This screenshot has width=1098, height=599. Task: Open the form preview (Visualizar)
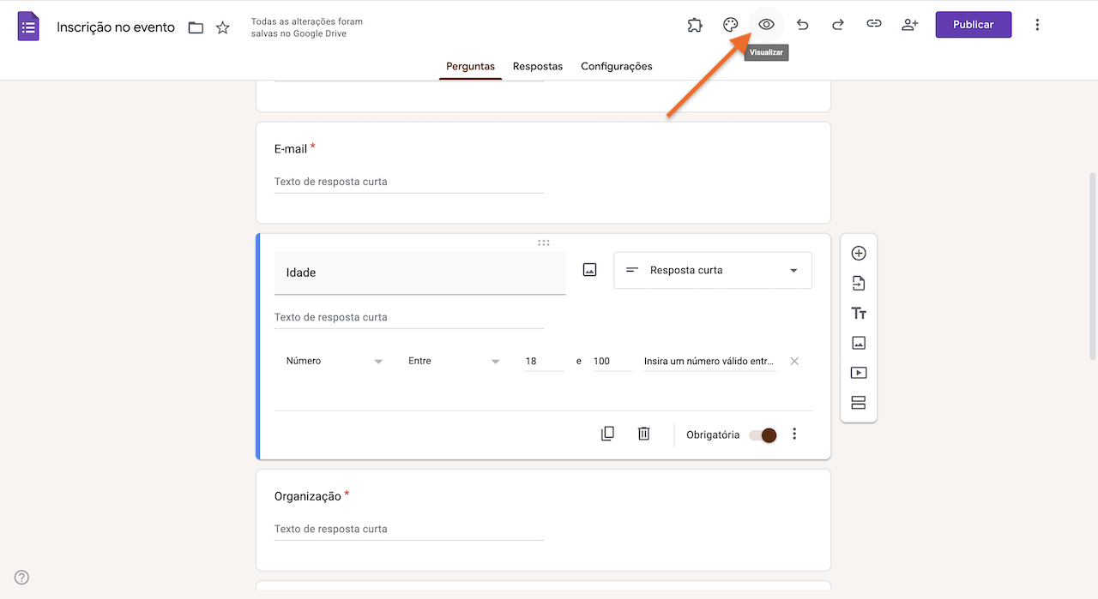(x=766, y=24)
